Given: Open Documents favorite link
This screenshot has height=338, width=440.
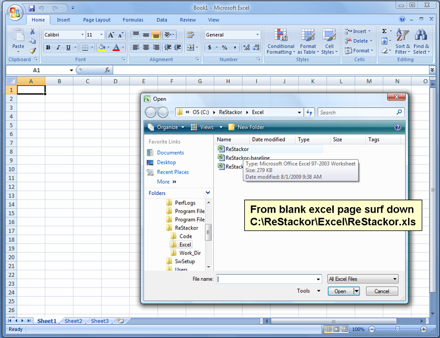Looking at the screenshot, I should coord(170,153).
